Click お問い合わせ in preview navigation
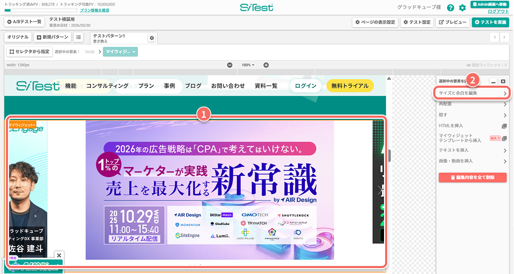Screen dimensions: 514x274 (x=228, y=86)
